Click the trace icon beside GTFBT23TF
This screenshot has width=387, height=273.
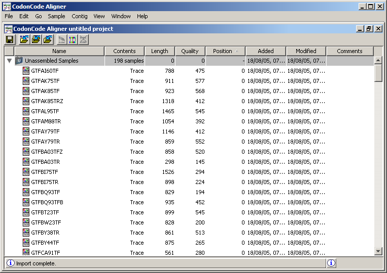tap(26, 212)
